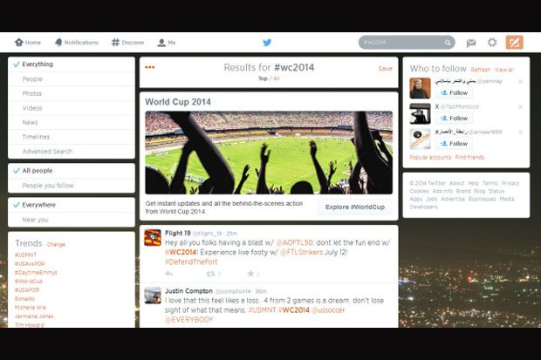The image size is (541, 360).
Task: Save this #wc2014 search
Action: pos(386,69)
